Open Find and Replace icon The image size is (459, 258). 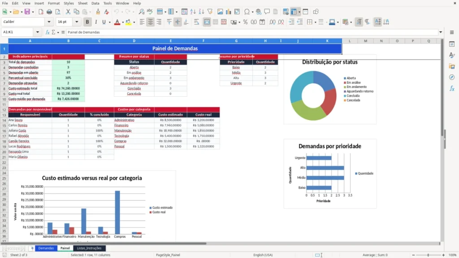click(x=141, y=12)
